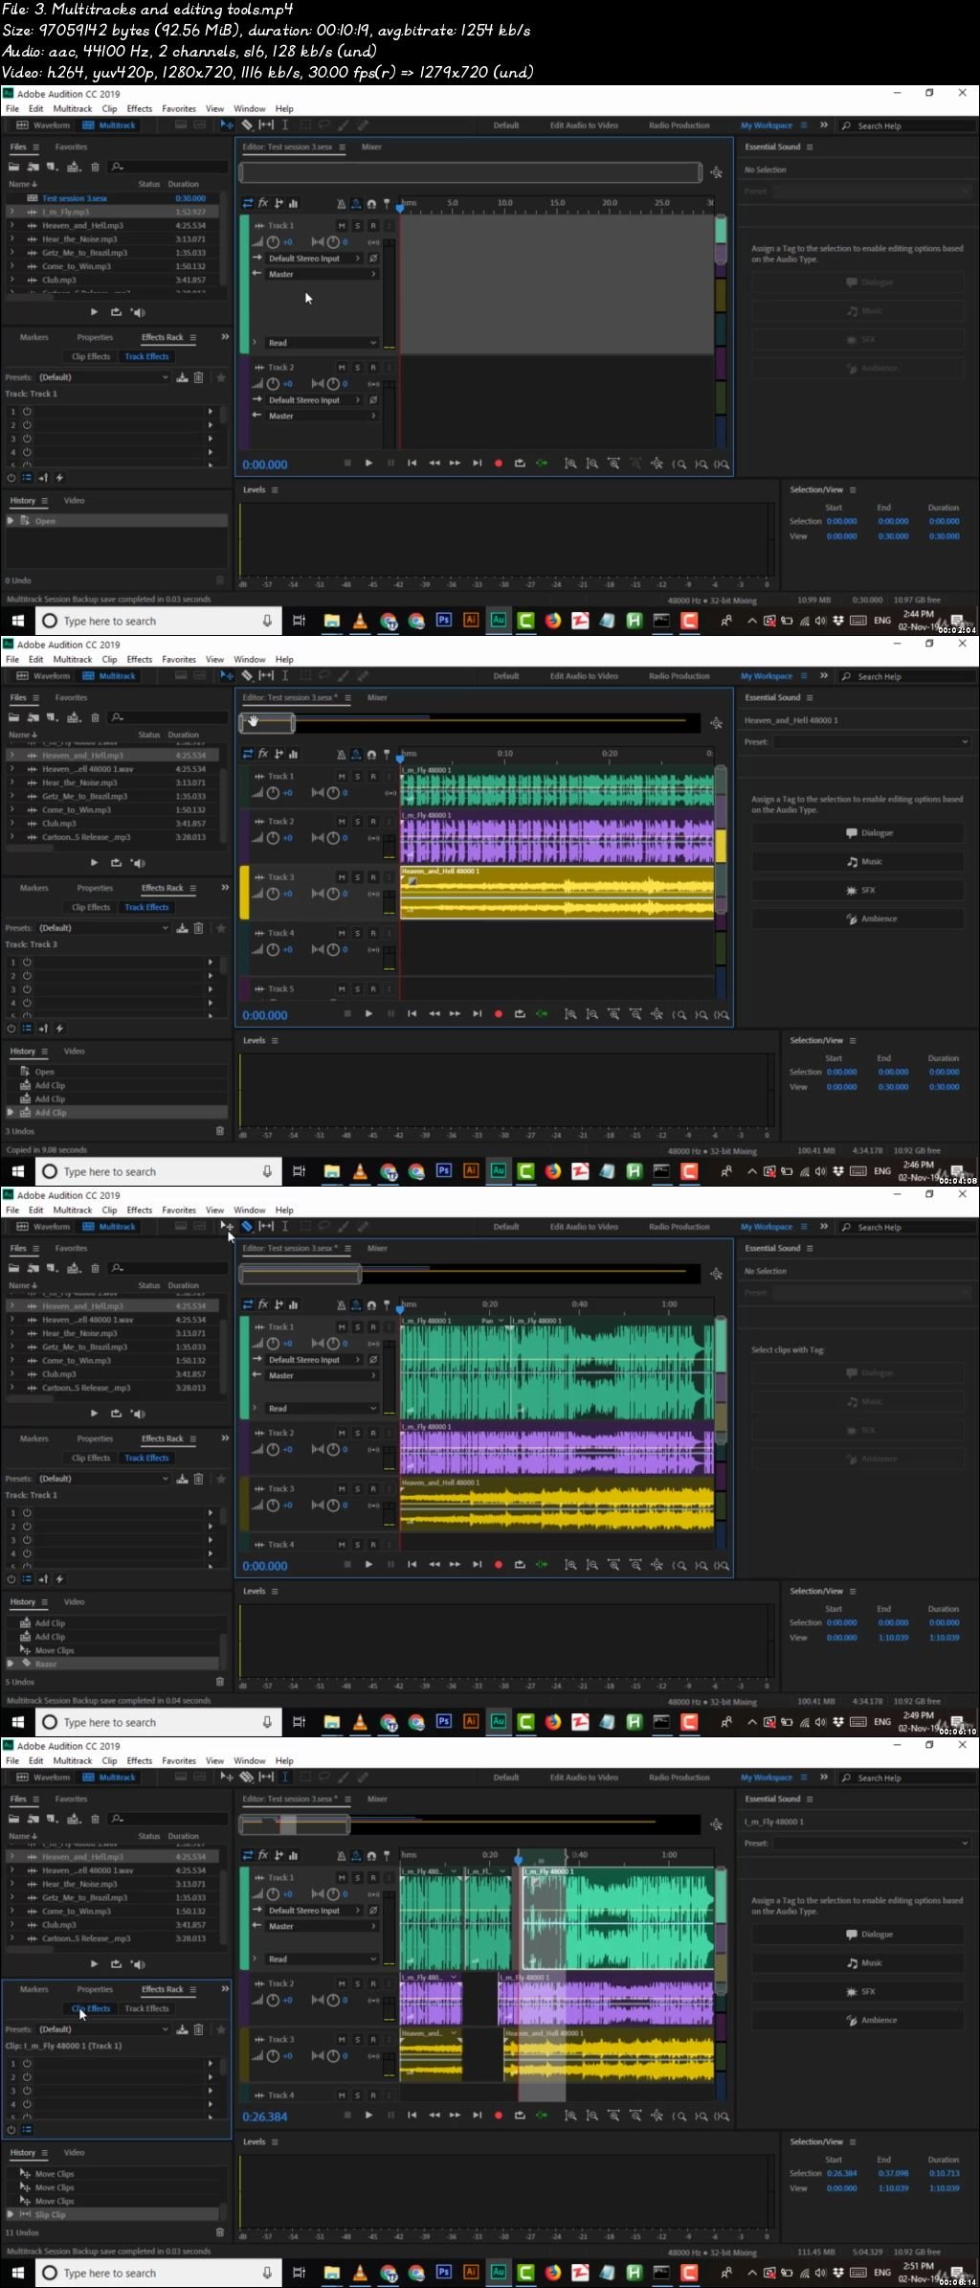Viewport: 980px width, 2288px height.
Task: Click Stop button in fourth screenshot transport
Action: [x=347, y=2116]
